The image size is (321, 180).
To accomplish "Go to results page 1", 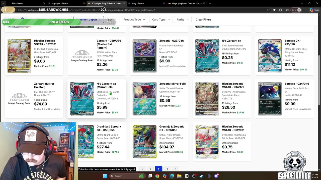I will [x=150, y=169].
